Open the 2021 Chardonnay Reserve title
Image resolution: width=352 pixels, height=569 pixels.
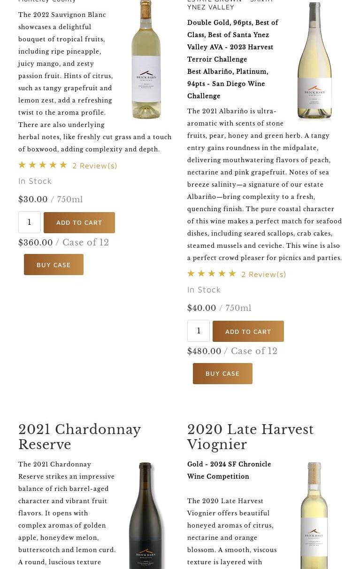[x=80, y=437]
